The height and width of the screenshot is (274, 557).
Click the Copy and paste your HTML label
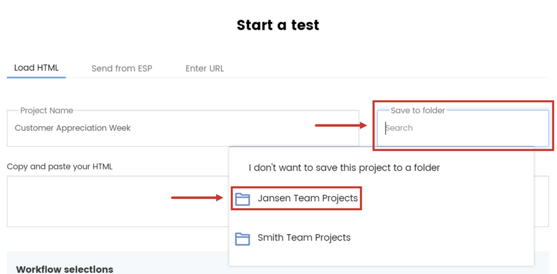(x=60, y=166)
